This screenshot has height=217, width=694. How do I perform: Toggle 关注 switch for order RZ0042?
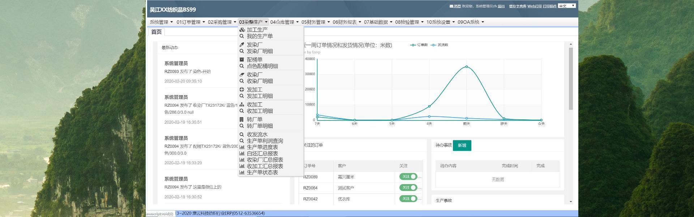[408, 199]
